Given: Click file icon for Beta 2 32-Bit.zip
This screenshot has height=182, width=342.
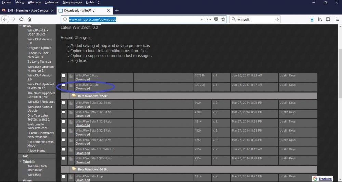Looking at the screenshot, I should coord(71,103).
